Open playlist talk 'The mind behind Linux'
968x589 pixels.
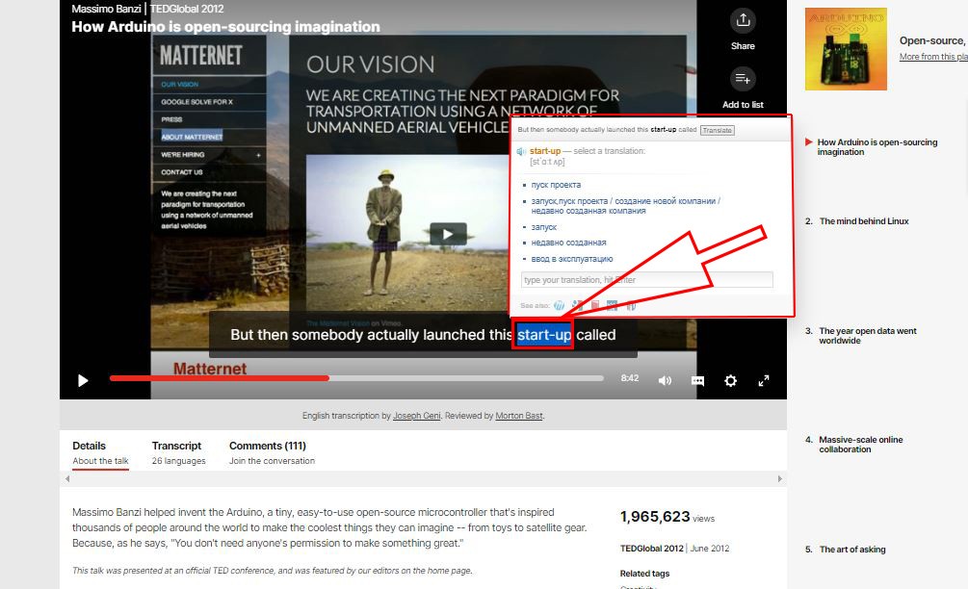[864, 220]
